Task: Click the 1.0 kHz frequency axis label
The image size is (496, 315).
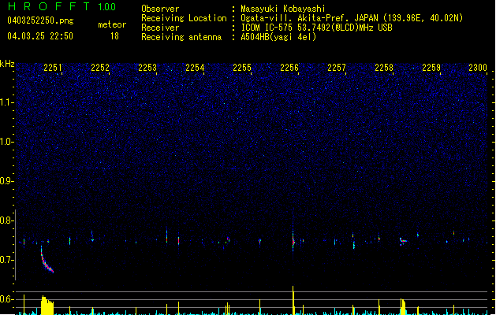Action: 6,142
